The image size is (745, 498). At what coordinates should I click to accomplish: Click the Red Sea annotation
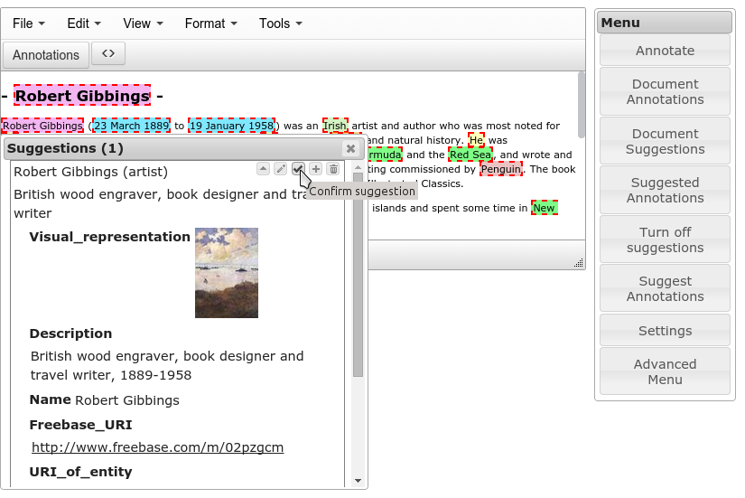tap(470, 155)
